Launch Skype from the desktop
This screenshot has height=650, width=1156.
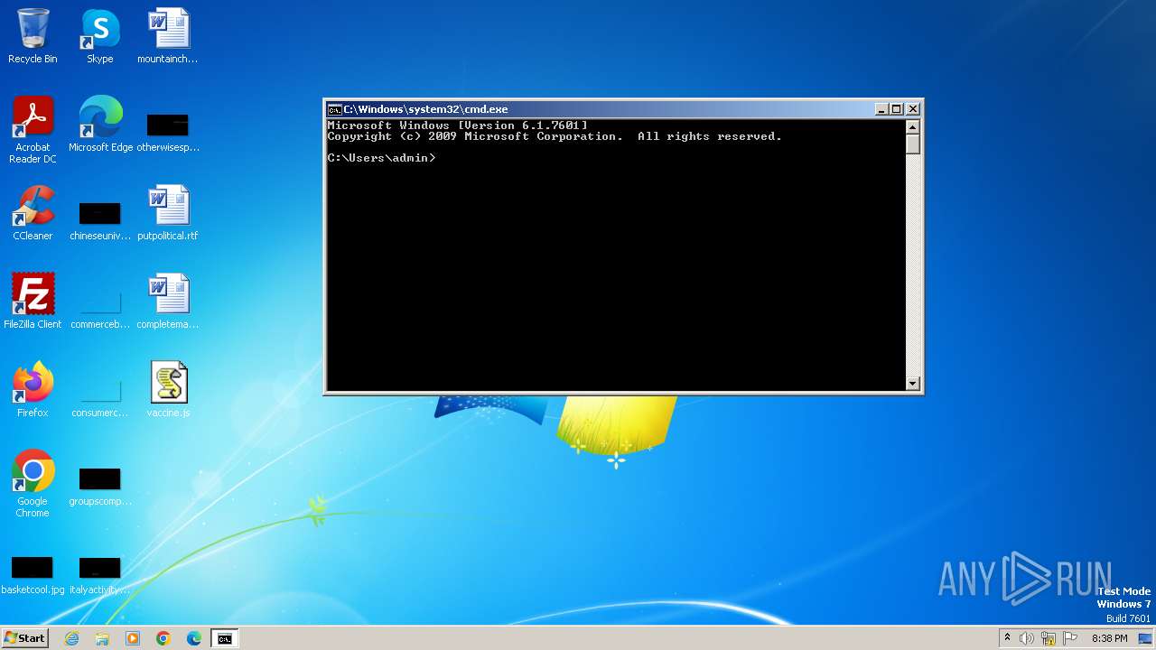click(99, 36)
